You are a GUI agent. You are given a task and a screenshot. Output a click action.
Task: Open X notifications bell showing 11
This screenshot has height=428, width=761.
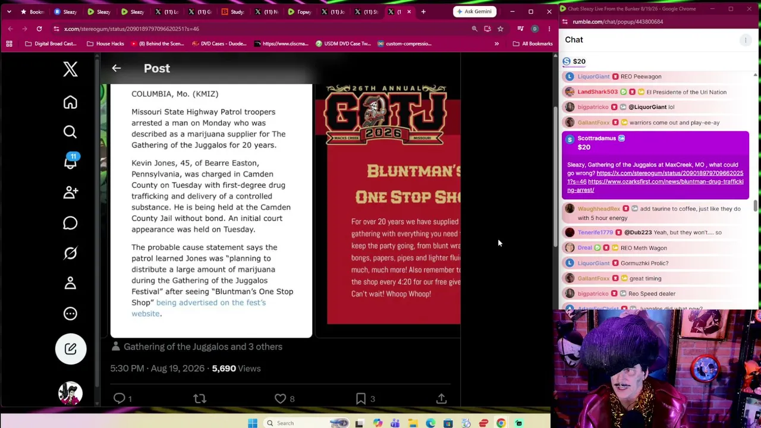(70, 162)
